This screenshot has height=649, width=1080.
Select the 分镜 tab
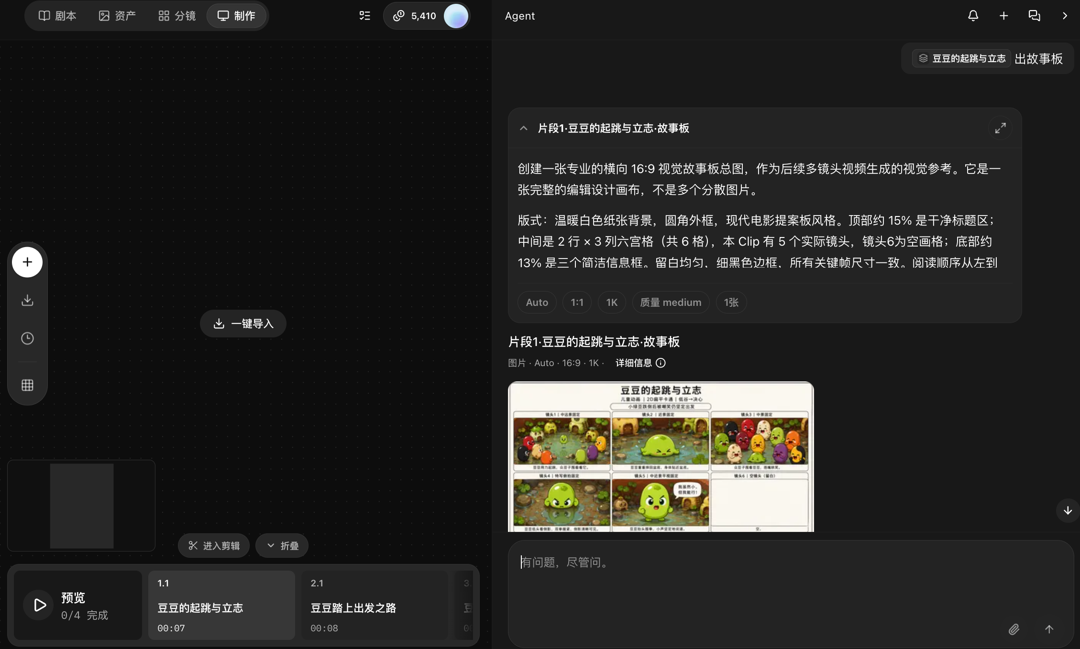[x=177, y=16]
